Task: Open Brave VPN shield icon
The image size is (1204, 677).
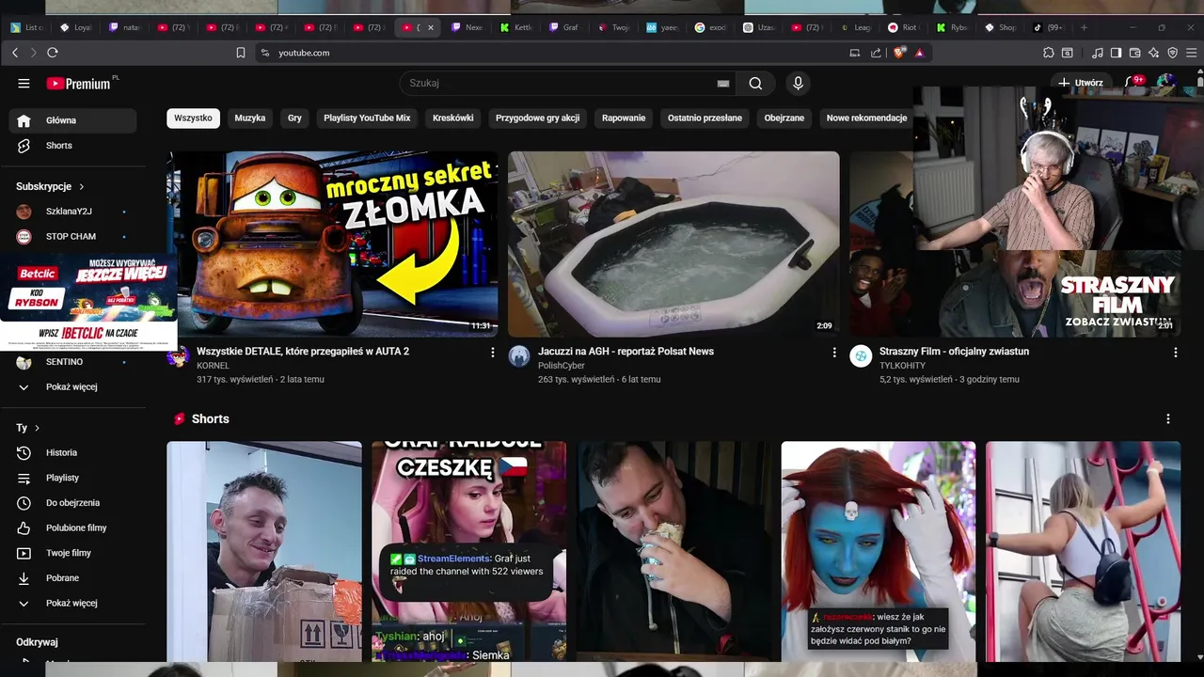Action: (x=1172, y=53)
